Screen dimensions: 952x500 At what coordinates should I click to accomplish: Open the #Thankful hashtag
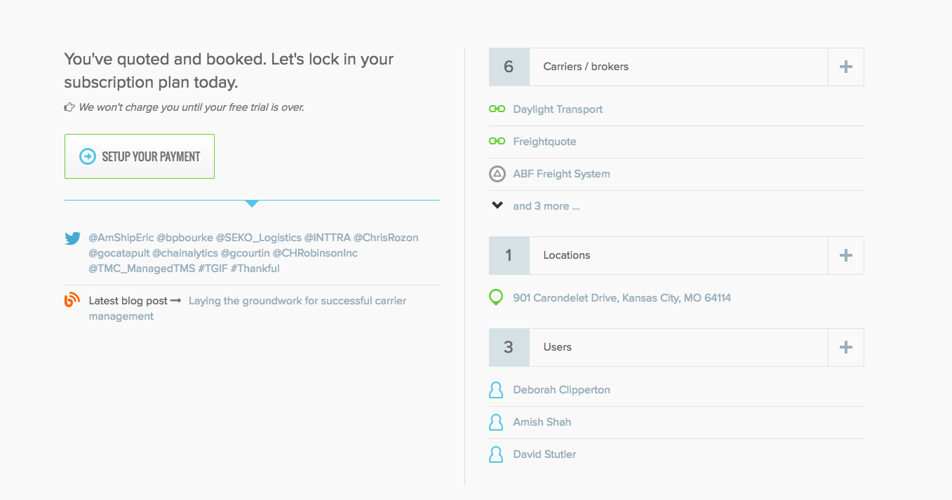pyautogui.click(x=255, y=269)
